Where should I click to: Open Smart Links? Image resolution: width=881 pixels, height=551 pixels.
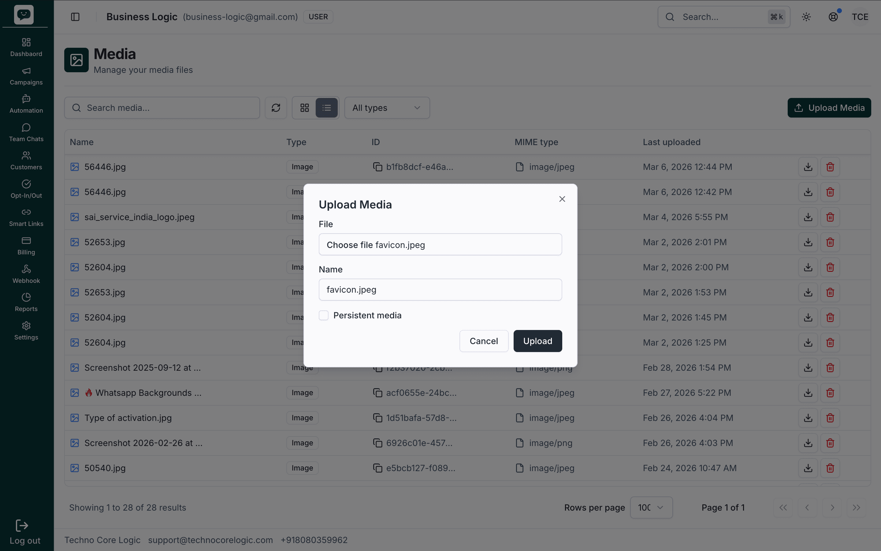[26, 218]
